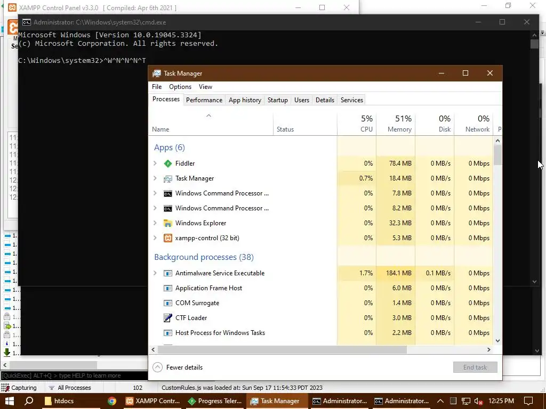Click Task Manager vertical scrollbar down arrow
546x409 pixels.
[497, 341]
